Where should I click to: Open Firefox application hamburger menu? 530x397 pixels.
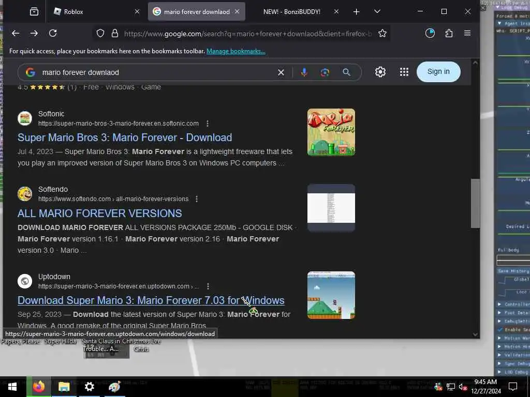click(467, 33)
